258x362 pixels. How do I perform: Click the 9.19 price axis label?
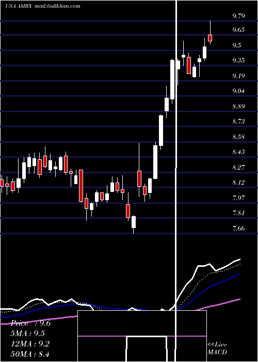point(238,76)
